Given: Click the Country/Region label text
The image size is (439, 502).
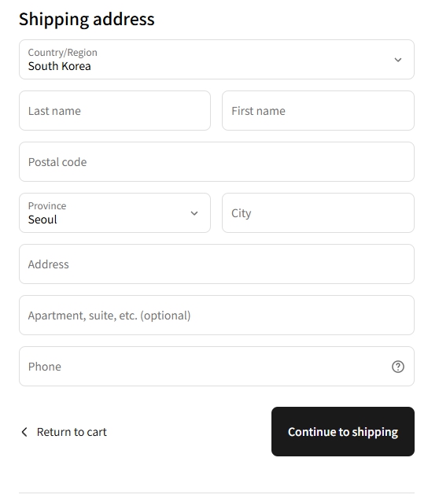Looking at the screenshot, I should coord(62,53).
